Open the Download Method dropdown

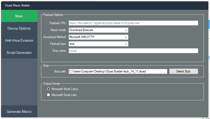pyautogui.click(x=98, y=37)
